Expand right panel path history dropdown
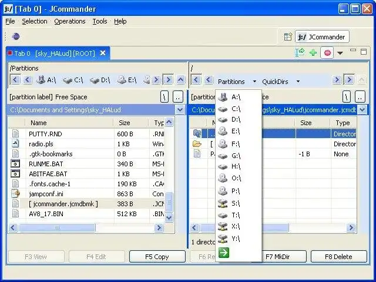Screen dimensions: 376x282 [x=362, y=110]
